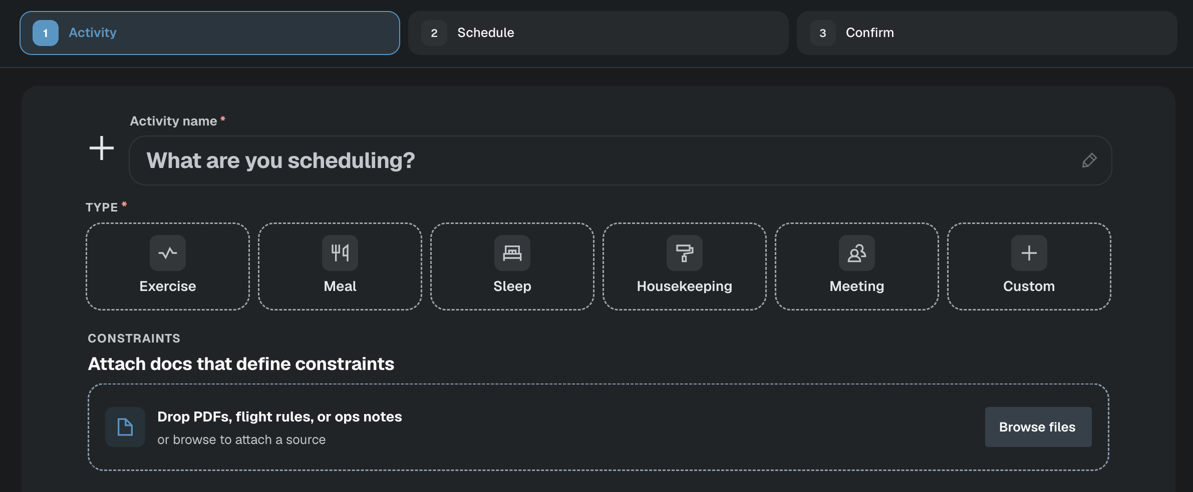The width and height of the screenshot is (1193, 492).
Task: Pick the Sleep type option
Action: [x=512, y=266]
